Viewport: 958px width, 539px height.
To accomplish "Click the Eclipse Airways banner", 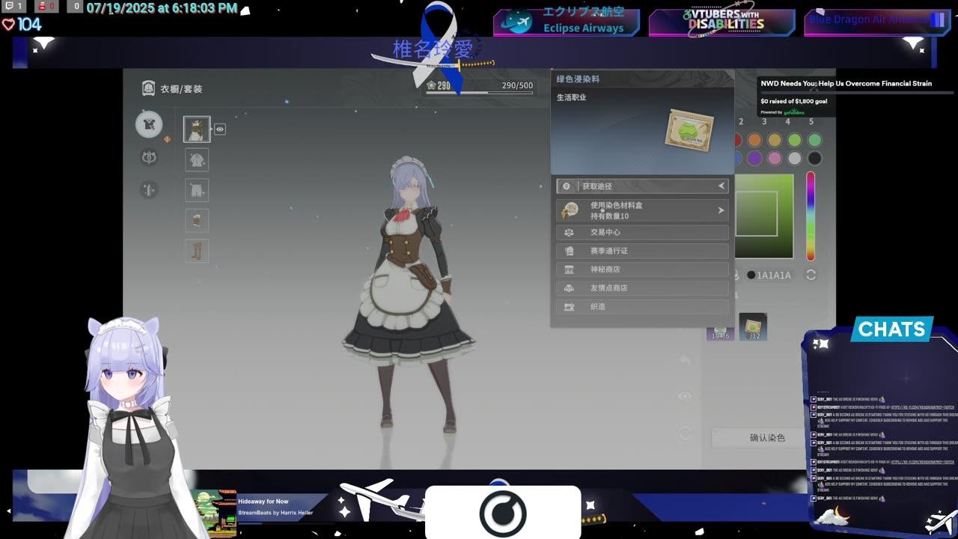I will (x=567, y=22).
